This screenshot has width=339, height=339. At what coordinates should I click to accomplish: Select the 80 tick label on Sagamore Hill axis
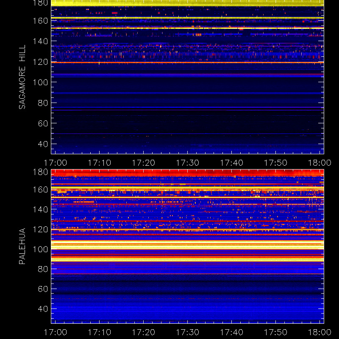pyautogui.click(x=43, y=103)
